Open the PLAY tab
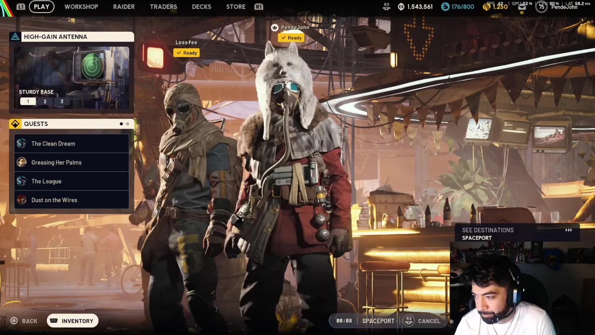This screenshot has width=595, height=335. (x=41, y=7)
